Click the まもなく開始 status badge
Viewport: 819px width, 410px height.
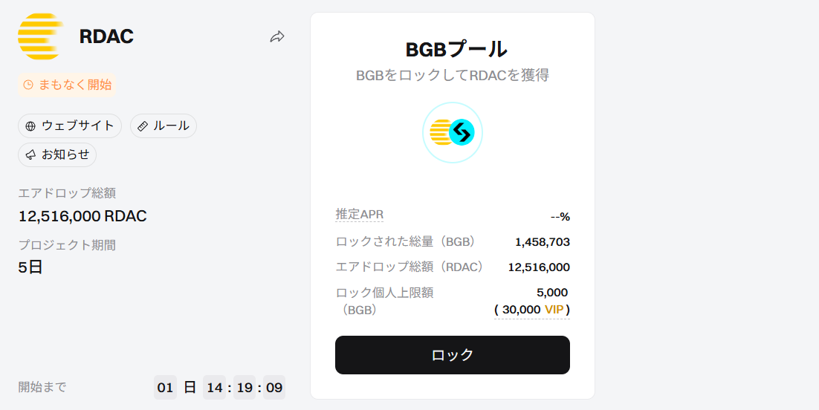click(x=67, y=85)
